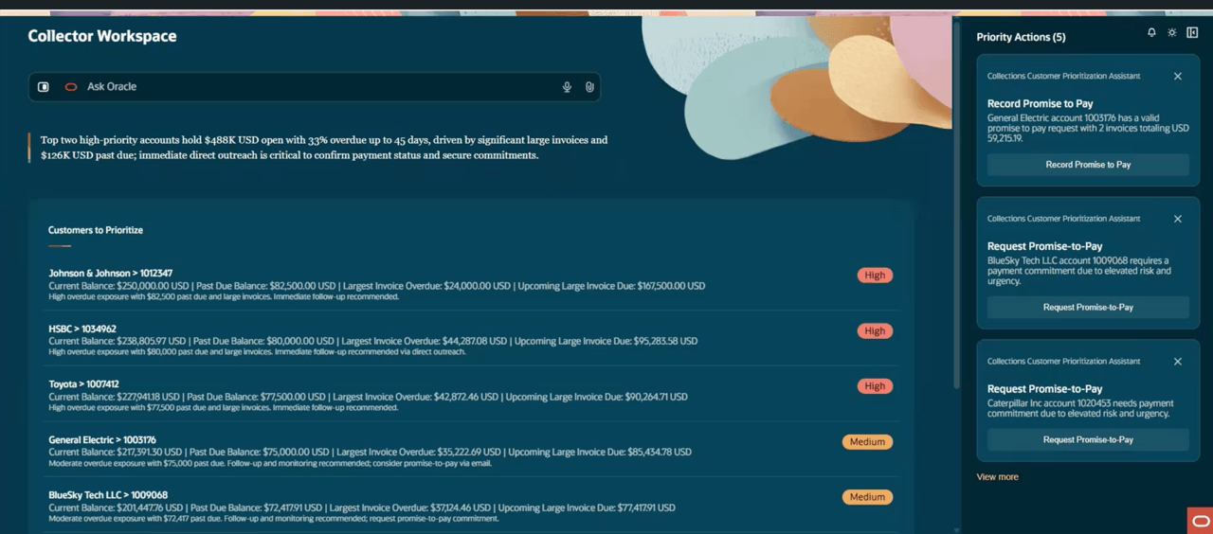This screenshot has width=1213, height=534.
Task: Click the View more link
Action: [x=997, y=477]
